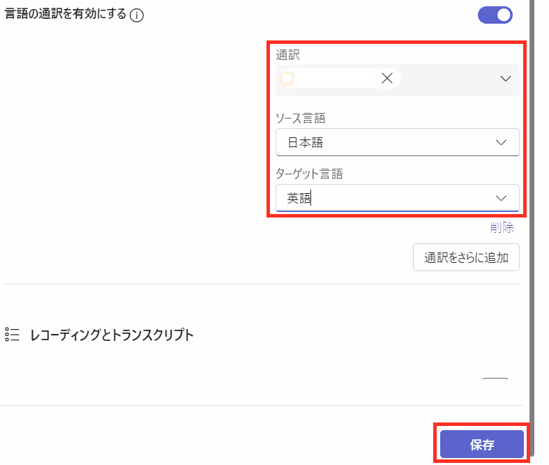Toggle the language interpretation switch off
Screen dimensions: 549x465
coord(495,15)
